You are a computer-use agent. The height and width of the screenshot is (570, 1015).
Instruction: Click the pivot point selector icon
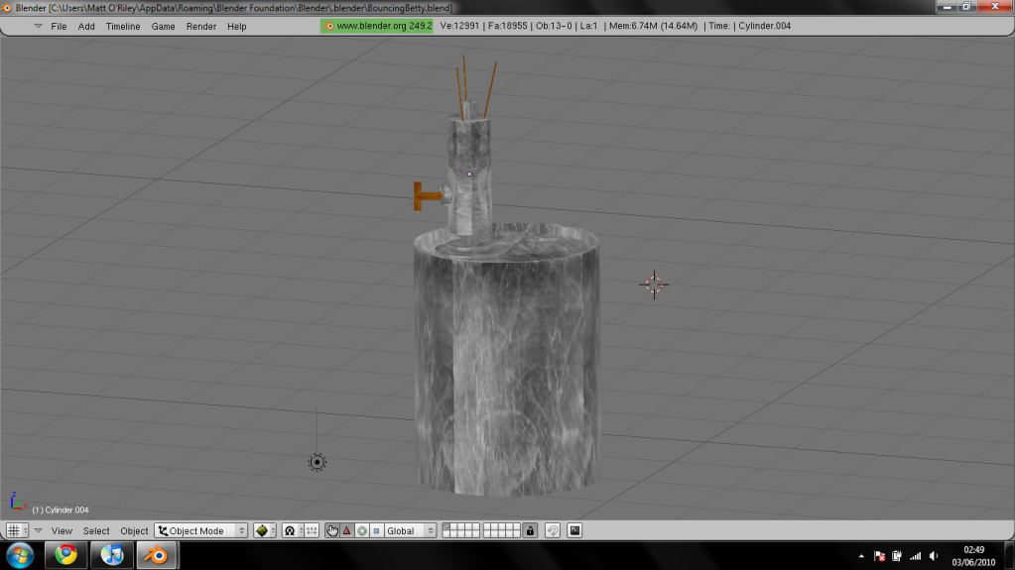291,530
